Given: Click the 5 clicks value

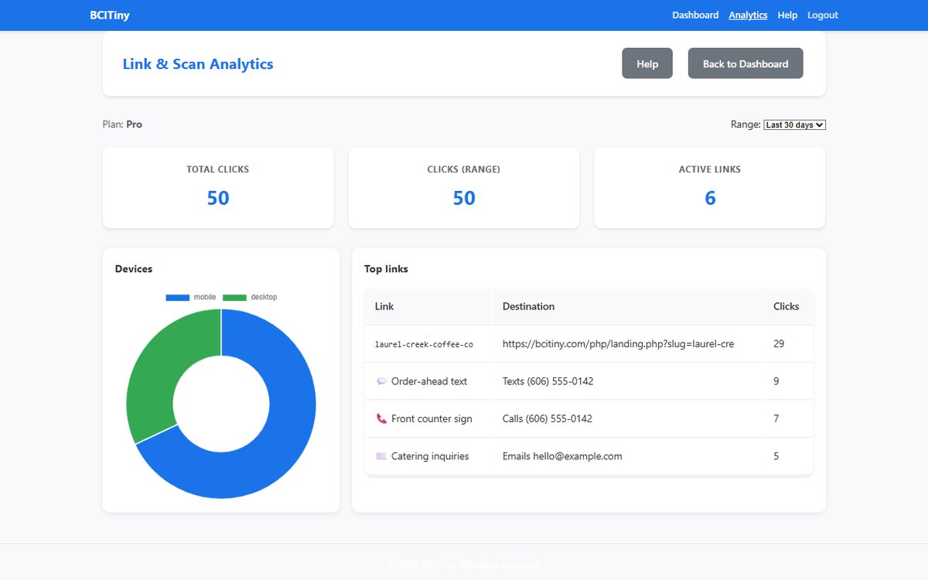Looking at the screenshot, I should click(776, 456).
